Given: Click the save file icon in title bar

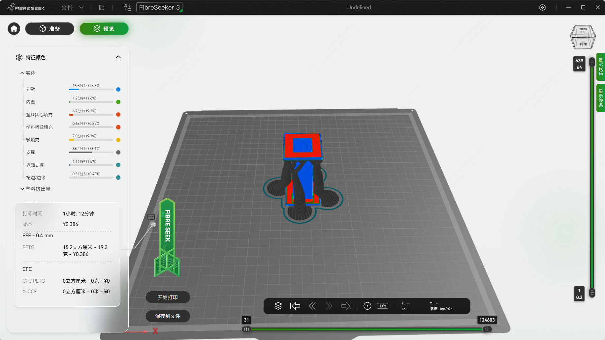Looking at the screenshot, I should coord(102,7).
